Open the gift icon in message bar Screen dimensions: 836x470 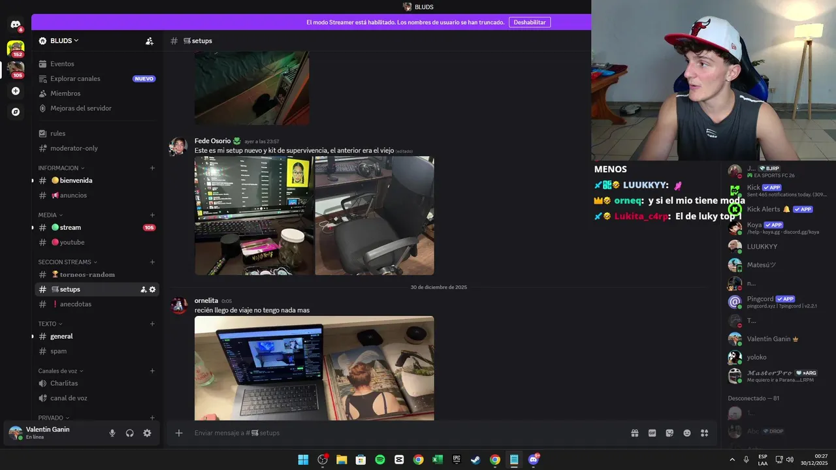coord(634,433)
